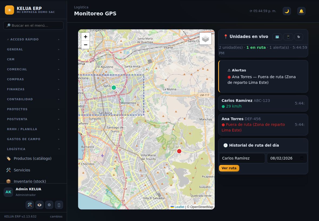The width and height of the screenshot is (319, 221).
Task: Expand GENERAL menu section
Action: (33, 49)
